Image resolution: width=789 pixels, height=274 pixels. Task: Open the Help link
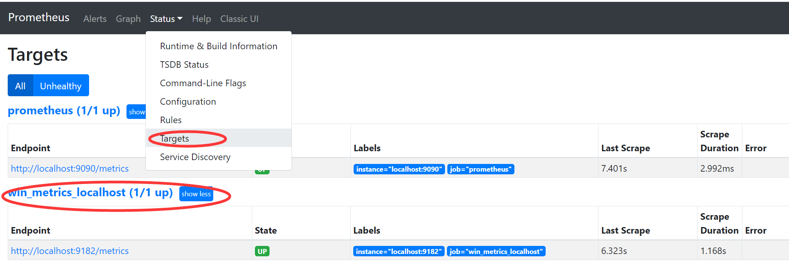click(x=201, y=19)
